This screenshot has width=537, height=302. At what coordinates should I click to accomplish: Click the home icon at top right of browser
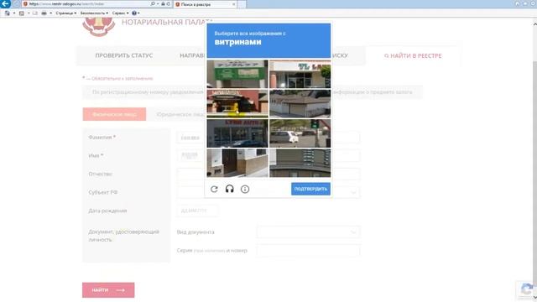click(517, 3)
